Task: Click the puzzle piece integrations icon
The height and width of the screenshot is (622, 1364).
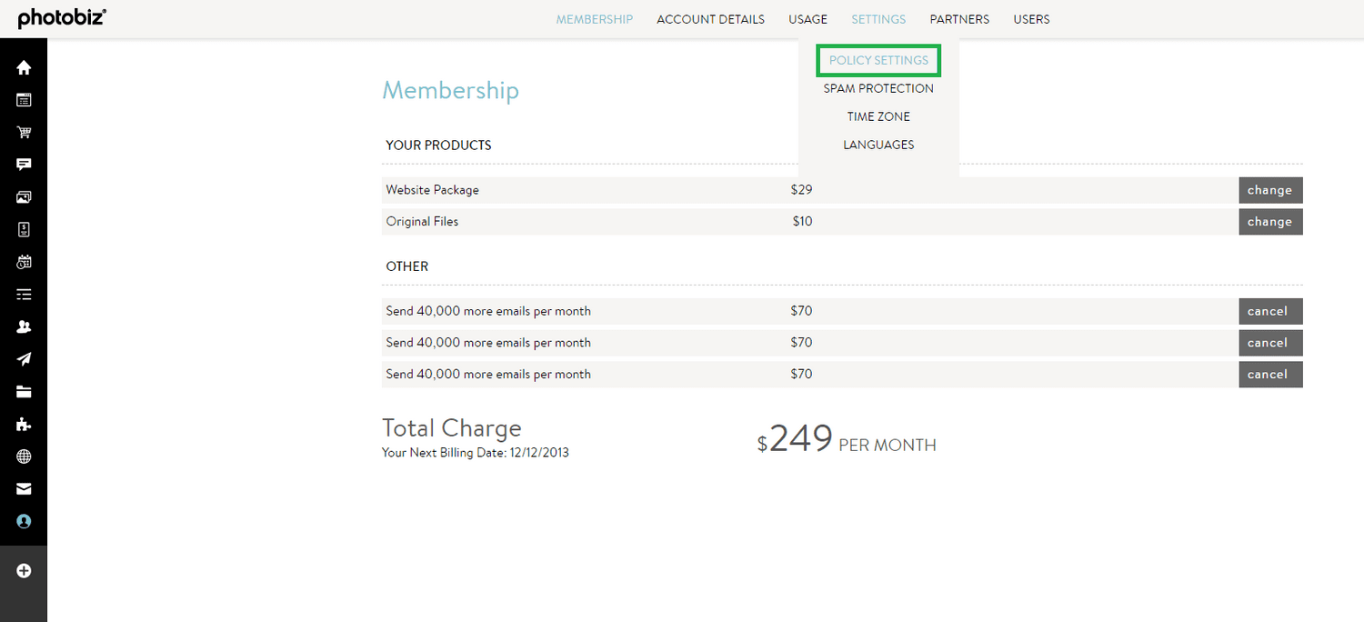Action: point(24,424)
